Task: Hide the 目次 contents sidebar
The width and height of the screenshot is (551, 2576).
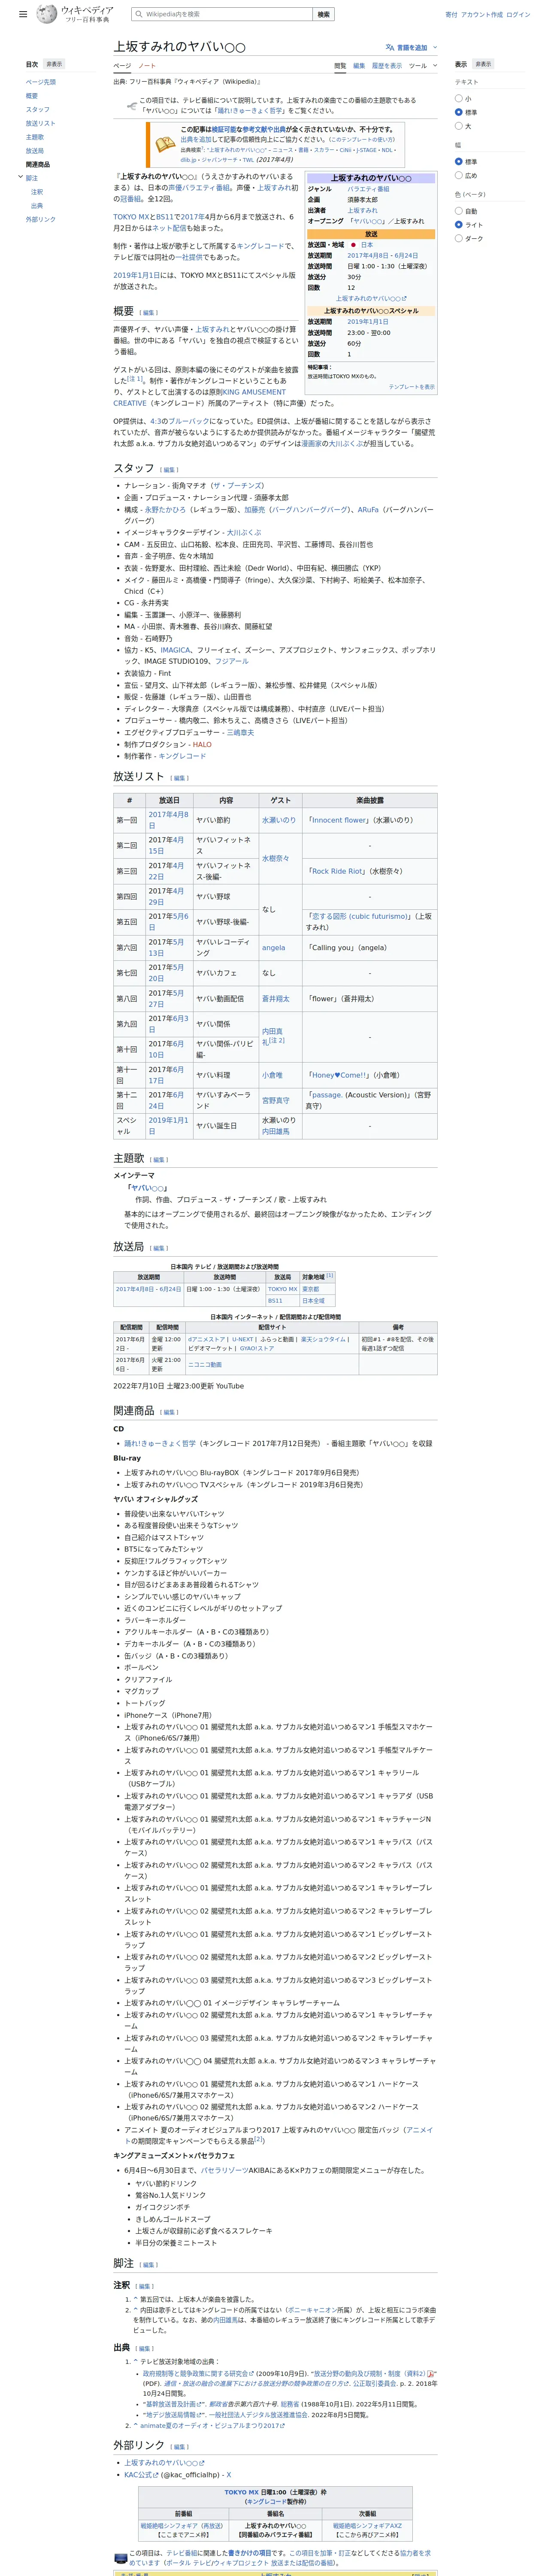Action: point(54,64)
